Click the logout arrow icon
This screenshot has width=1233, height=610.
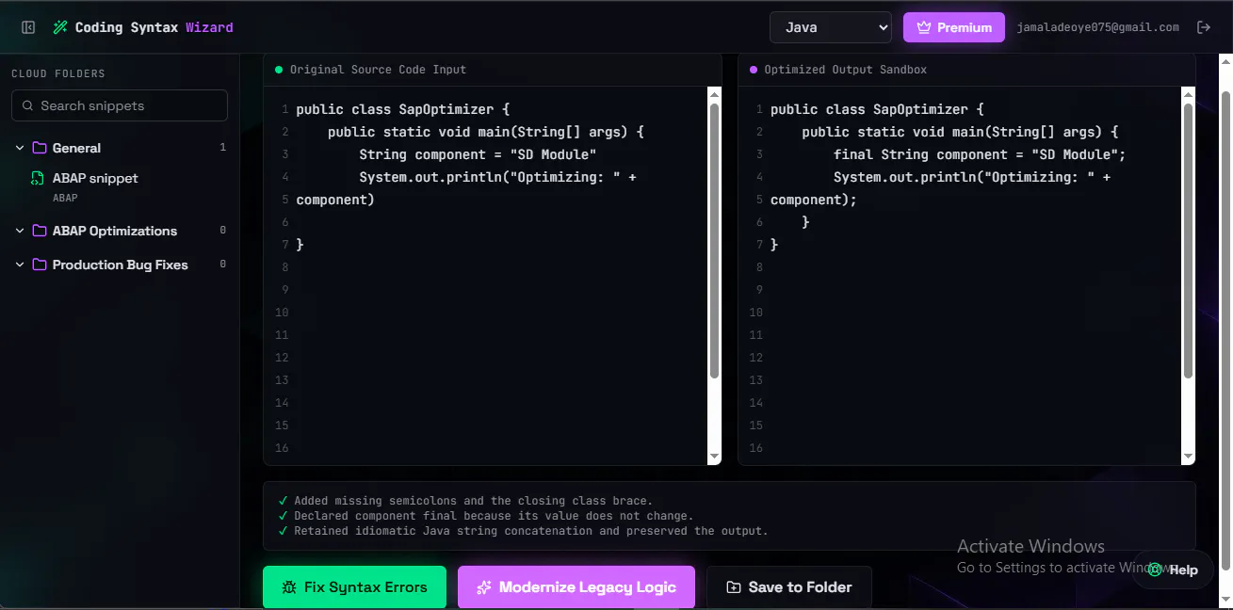click(x=1203, y=27)
